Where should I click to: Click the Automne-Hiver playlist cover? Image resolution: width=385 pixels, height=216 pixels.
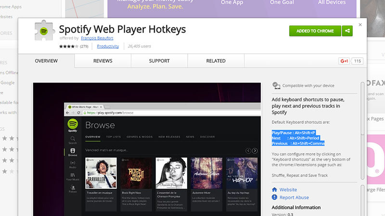tap(206, 173)
